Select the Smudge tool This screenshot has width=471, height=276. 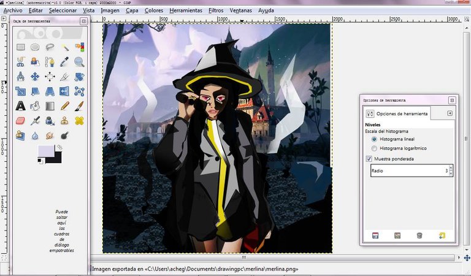pyautogui.click(x=50, y=136)
